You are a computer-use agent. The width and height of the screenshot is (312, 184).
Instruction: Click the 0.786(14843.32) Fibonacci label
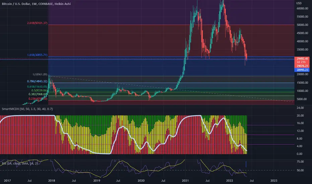37,81
